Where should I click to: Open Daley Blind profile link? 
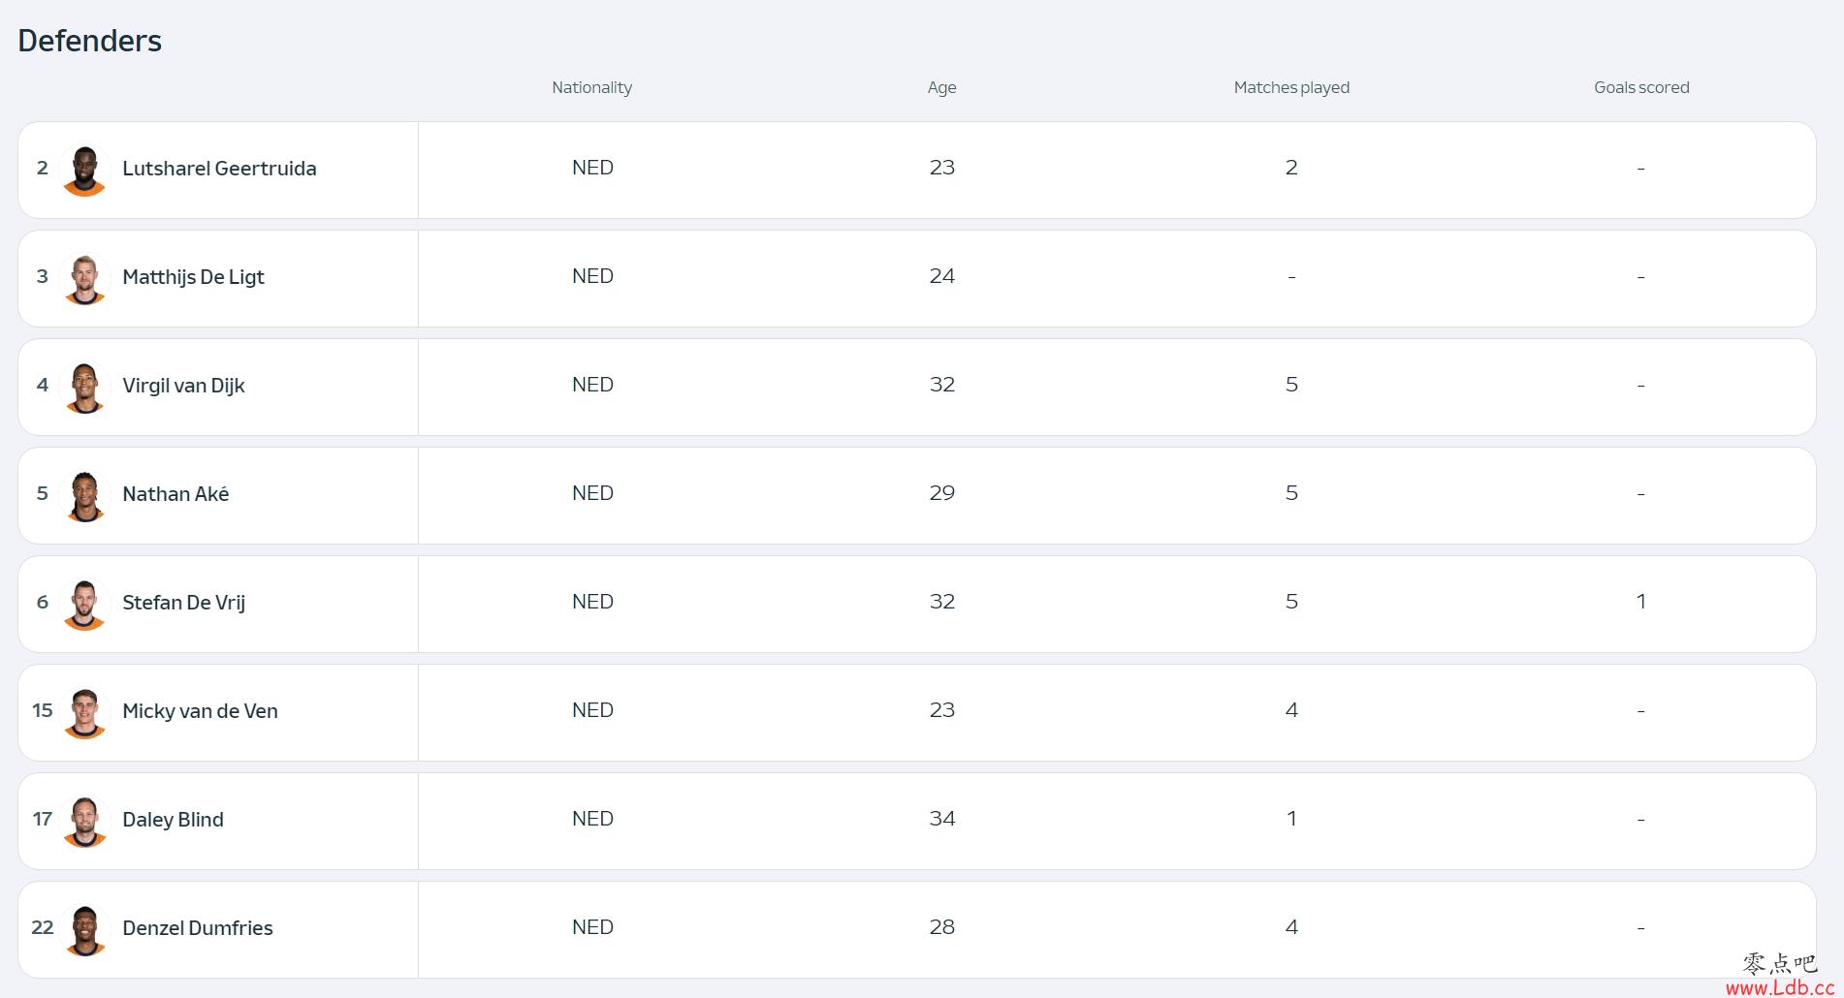tap(173, 820)
